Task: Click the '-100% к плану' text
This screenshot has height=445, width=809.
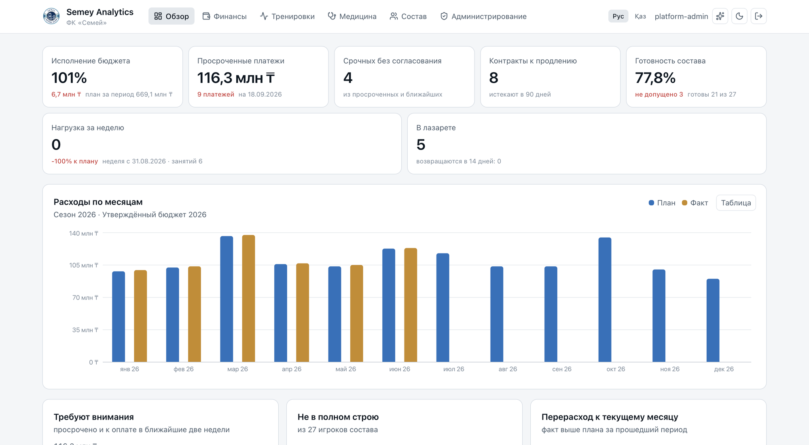Action: pos(75,161)
